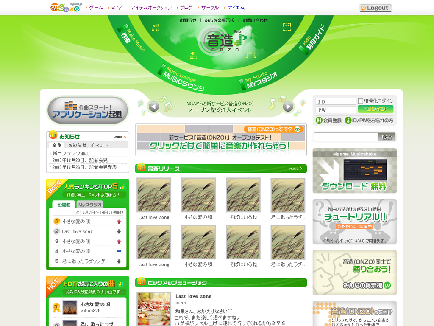Open the アイテムオークション menu link
Viewport: 434px width, 326px height.
151,8
